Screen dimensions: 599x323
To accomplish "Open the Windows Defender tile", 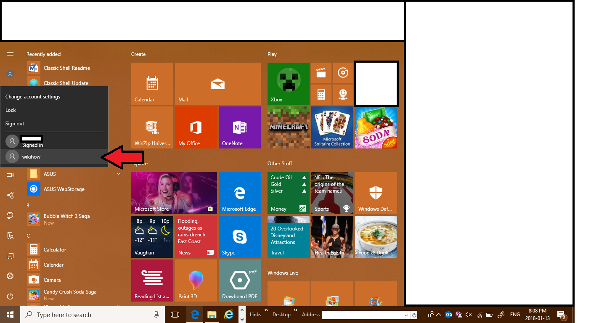I will [376, 193].
